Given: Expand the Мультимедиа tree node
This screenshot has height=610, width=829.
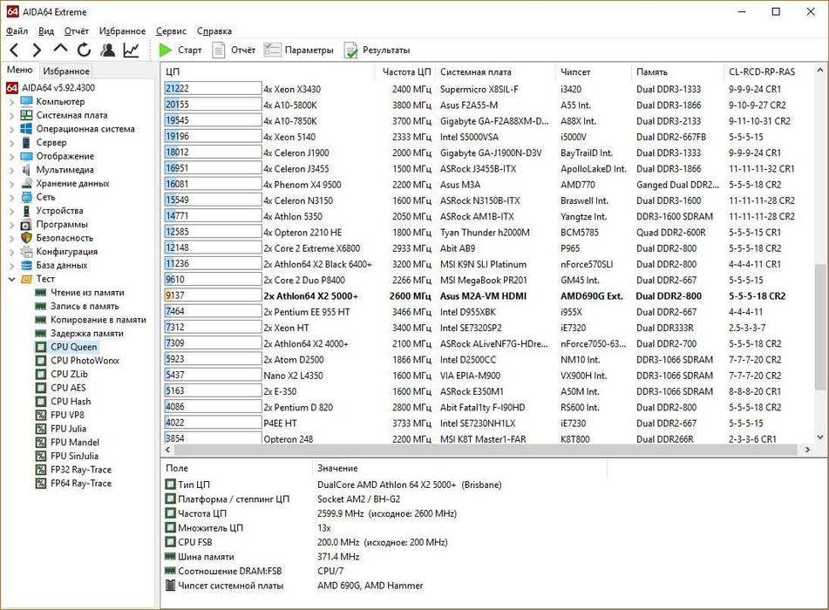Looking at the screenshot, I should [x=11, y=170].
